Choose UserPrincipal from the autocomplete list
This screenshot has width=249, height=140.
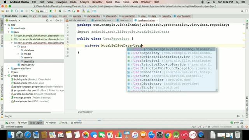point(171,61)
